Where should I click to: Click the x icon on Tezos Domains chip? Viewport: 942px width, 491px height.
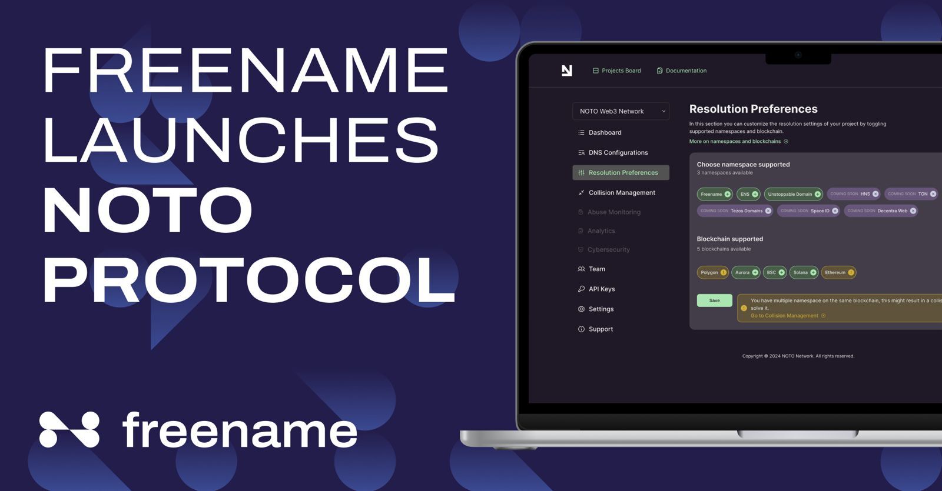click(768, 211)
